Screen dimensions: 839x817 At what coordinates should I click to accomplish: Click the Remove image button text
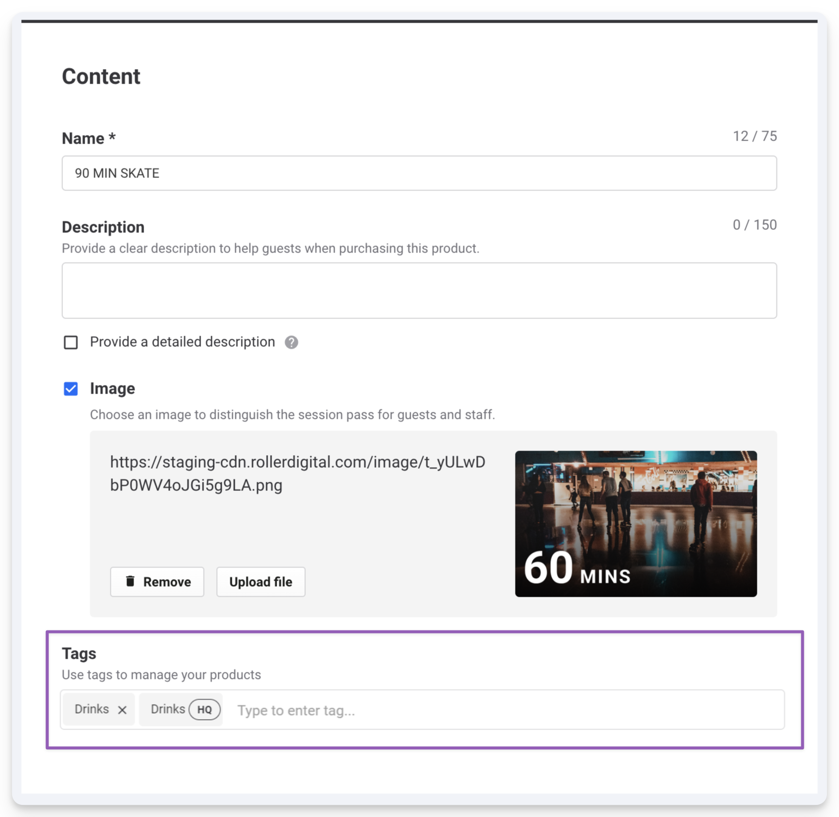167,582
